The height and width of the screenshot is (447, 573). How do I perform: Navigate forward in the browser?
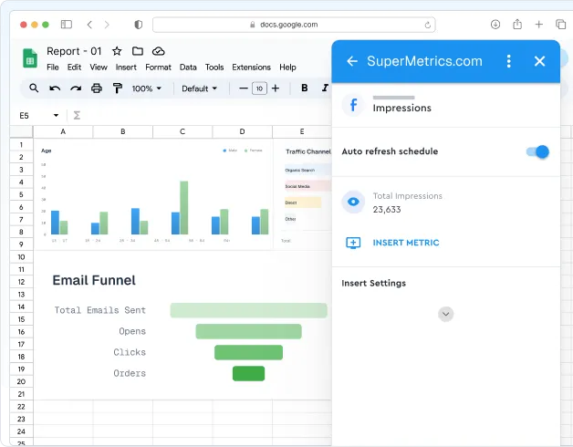pyautogui.click(x=107, y=25)
